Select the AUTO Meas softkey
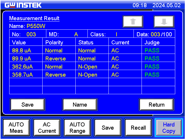 coord(16,128)
